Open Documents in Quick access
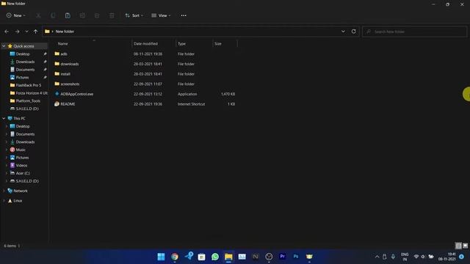The width and height of the screenshot is (470, 264). click(x=24, y=70)
